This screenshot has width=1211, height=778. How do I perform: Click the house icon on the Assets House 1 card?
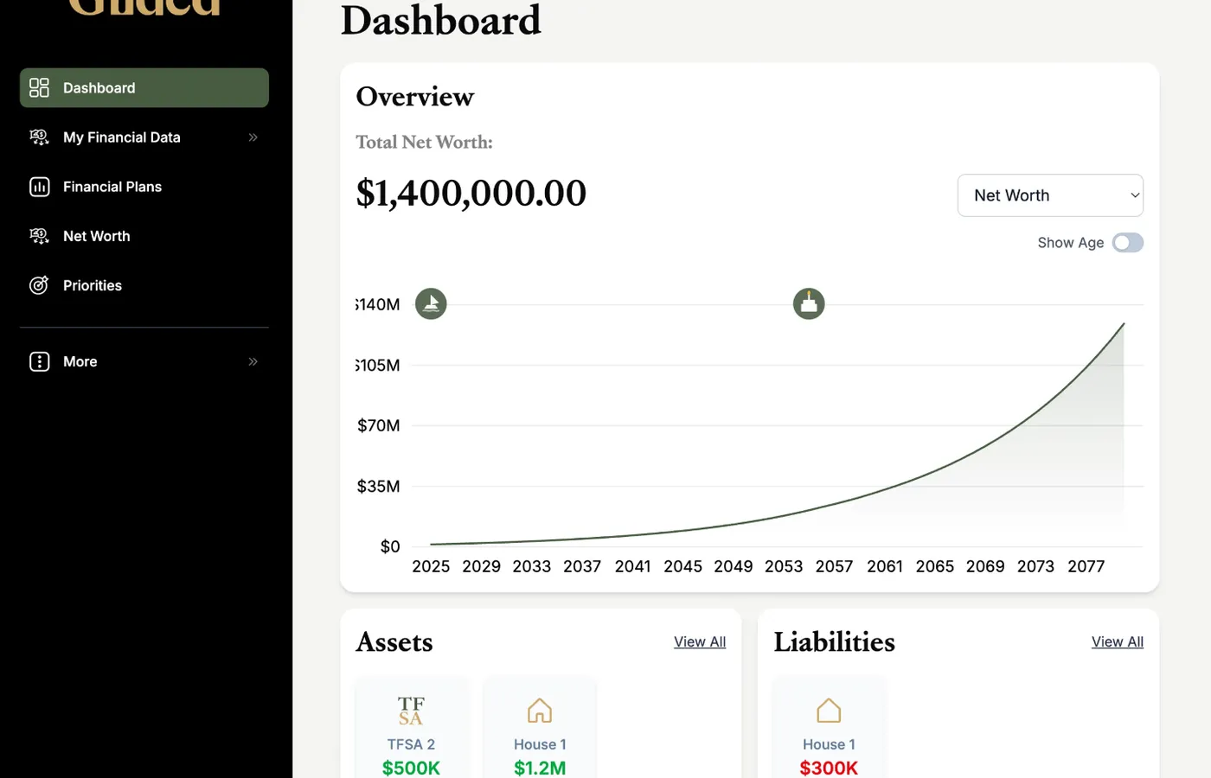(x=539, y=710)
